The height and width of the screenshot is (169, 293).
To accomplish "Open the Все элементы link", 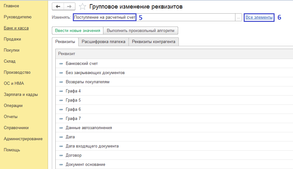I will click(x=259, y=17).
